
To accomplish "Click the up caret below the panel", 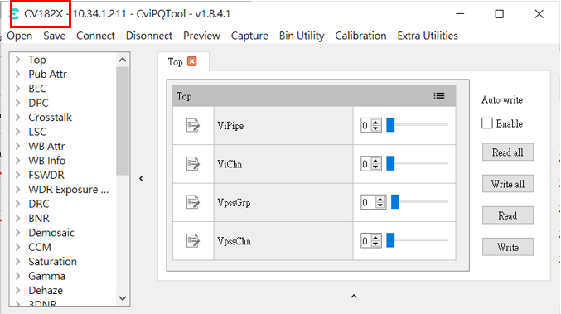I will 354,296.
